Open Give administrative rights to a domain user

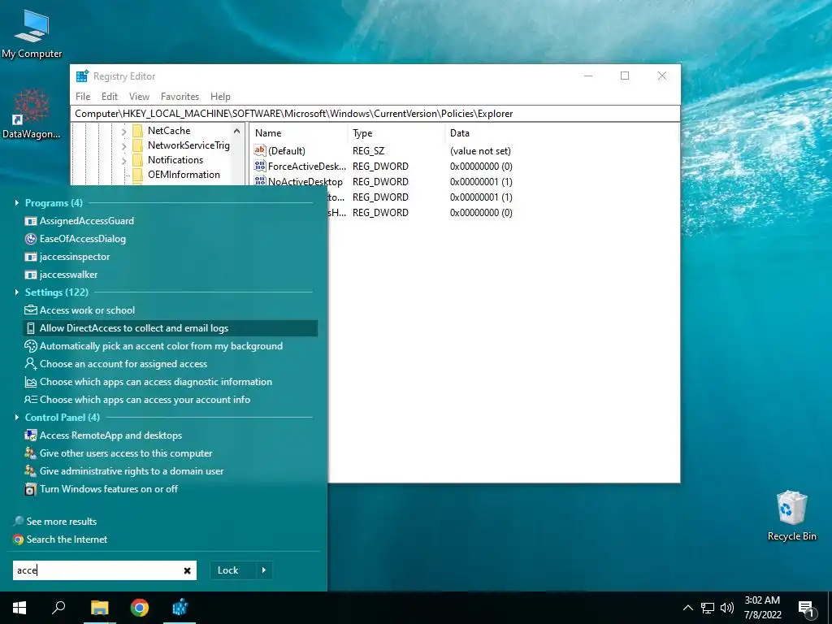click(x=124, y=471)
